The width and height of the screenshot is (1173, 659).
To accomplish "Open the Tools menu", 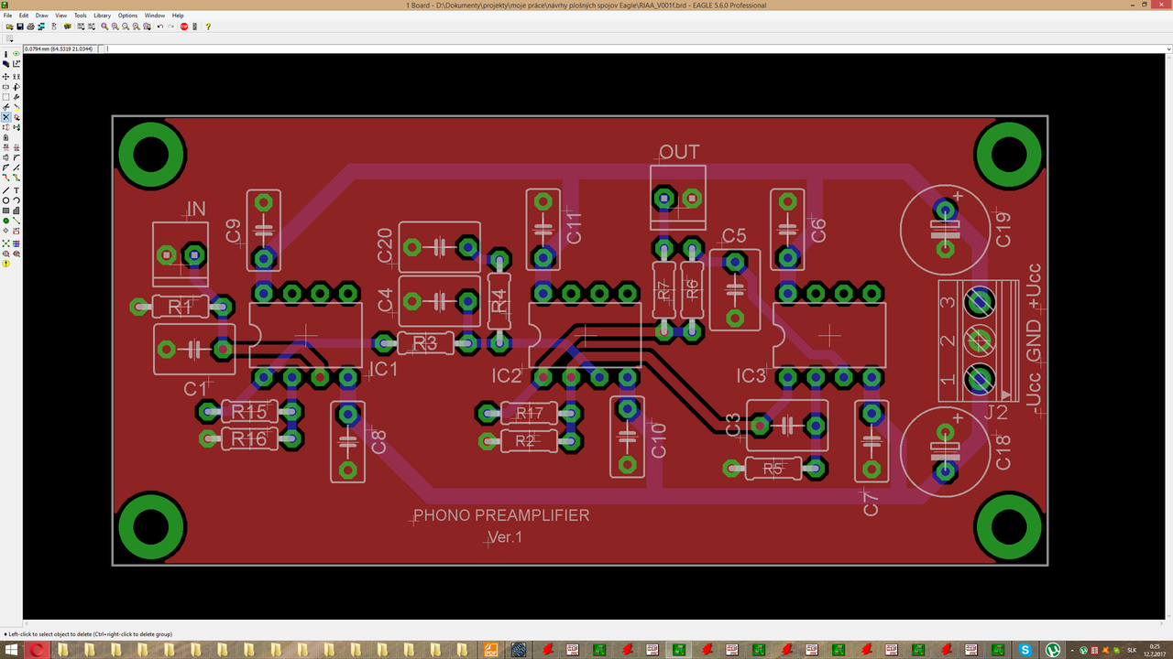I will pyautogui.click(x=81, y=16).
